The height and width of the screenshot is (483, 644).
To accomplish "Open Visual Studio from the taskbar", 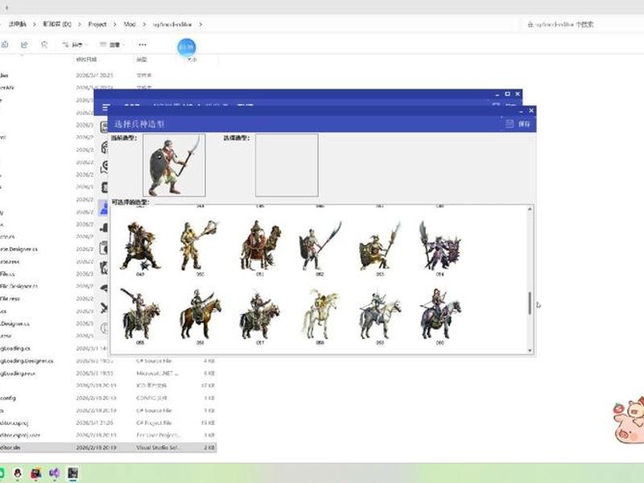I will pyautogui.click(x=54, y=473).
